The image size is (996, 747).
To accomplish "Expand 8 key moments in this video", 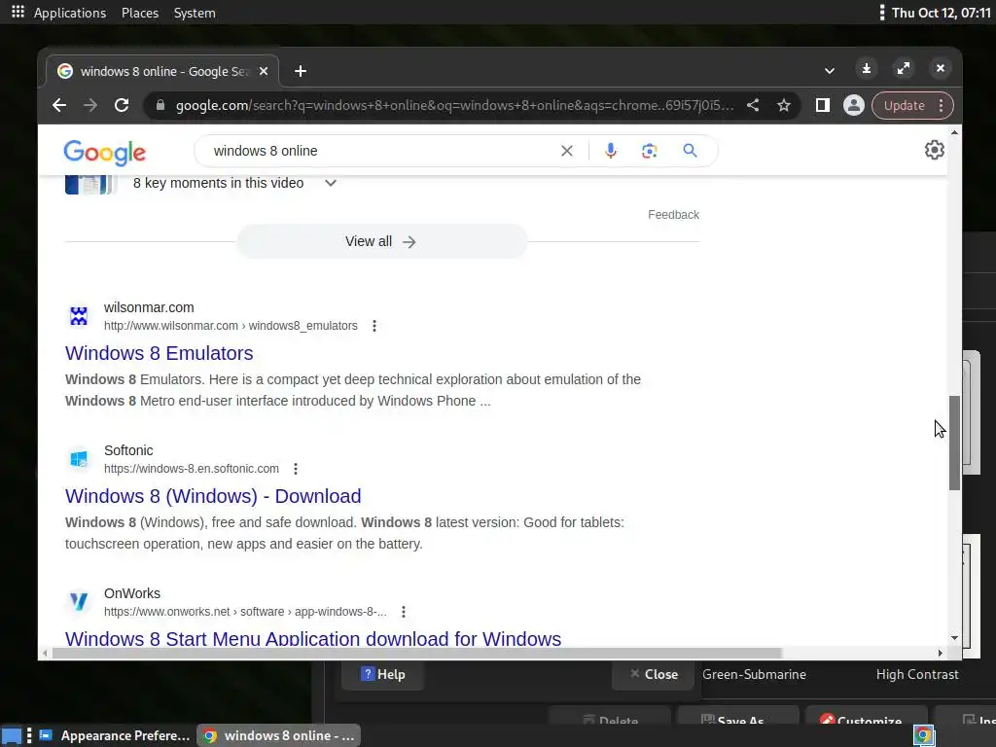I will (331, 183).
